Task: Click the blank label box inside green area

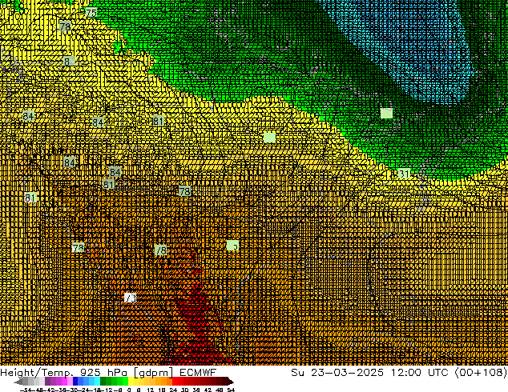Action: coord(386,114)
